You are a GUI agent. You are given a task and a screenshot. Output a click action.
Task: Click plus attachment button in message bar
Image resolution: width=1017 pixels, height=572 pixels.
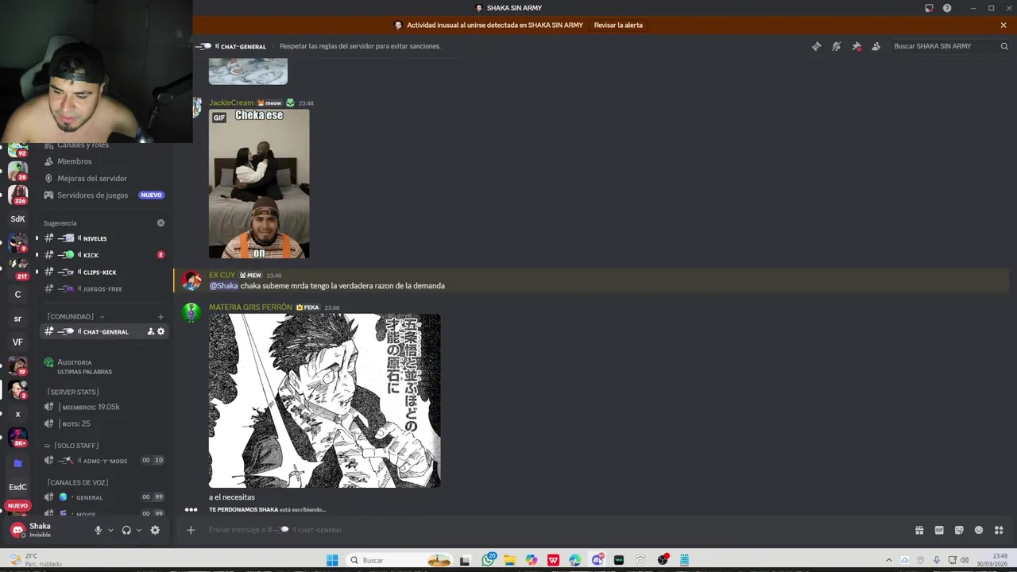tap(191, 530)
